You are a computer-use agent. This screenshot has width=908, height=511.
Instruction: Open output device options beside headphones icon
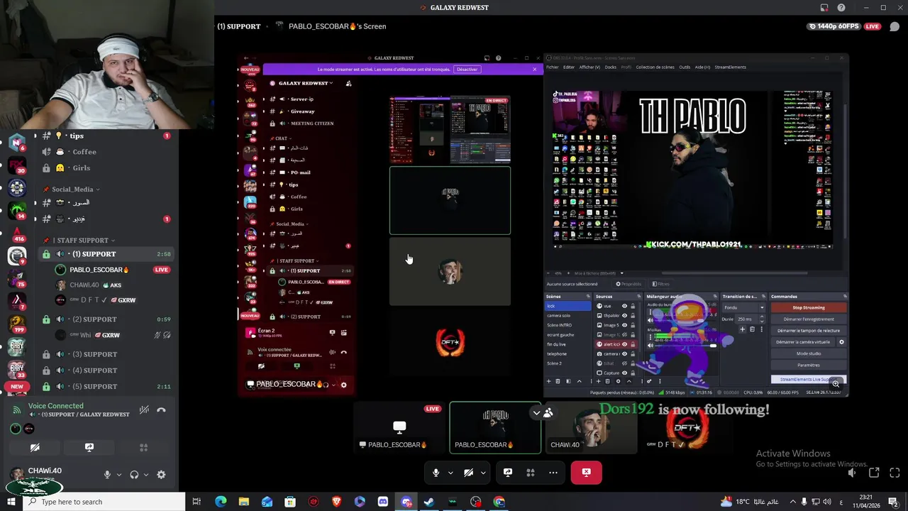(x=146, y=475)
